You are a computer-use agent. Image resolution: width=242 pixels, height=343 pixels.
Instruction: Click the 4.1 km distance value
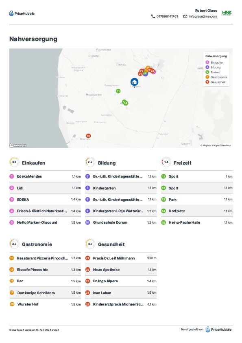[x=152, y=304]
